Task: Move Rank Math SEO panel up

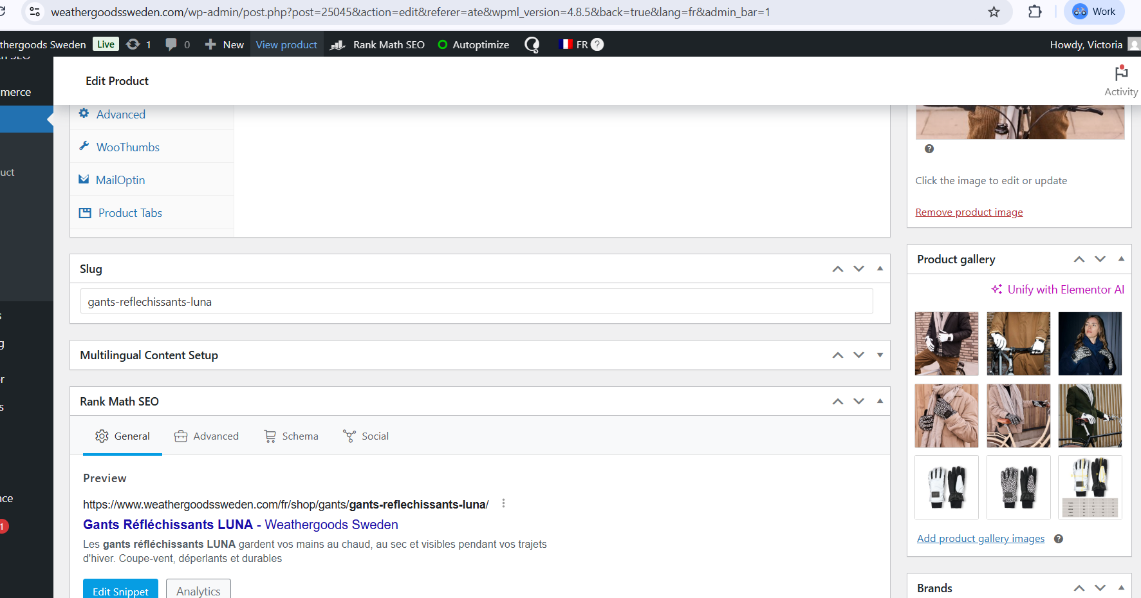Action: 837,402
